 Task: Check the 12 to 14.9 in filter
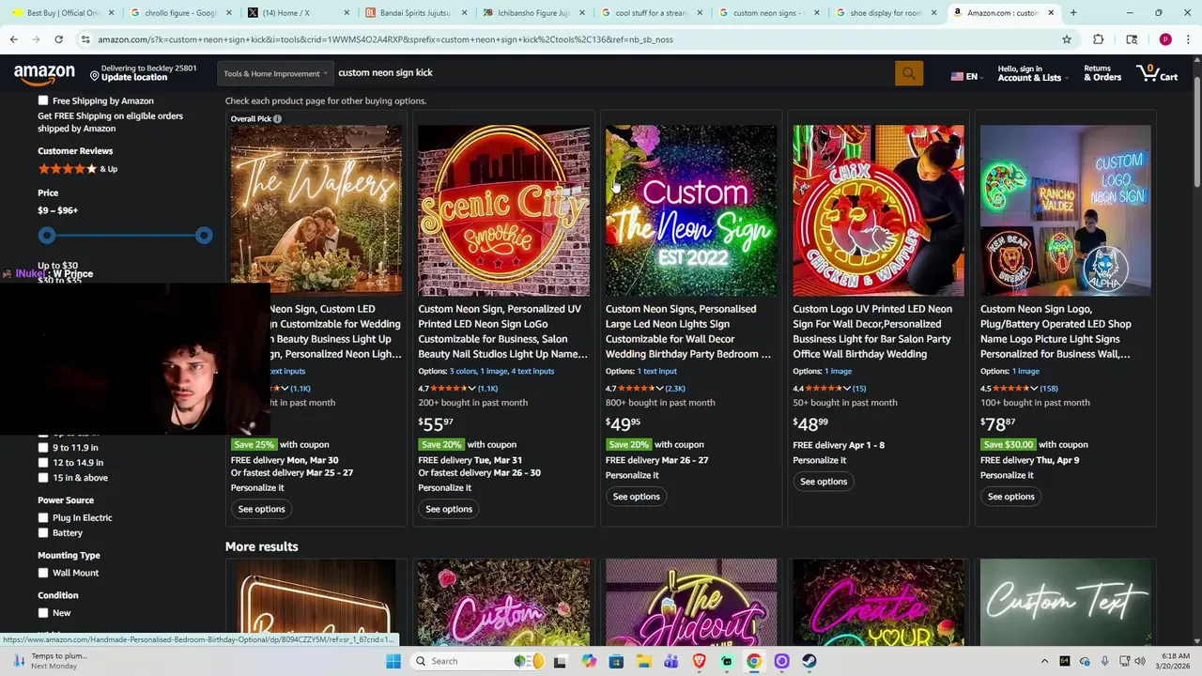pyautogui.click(x=43, y=463)
